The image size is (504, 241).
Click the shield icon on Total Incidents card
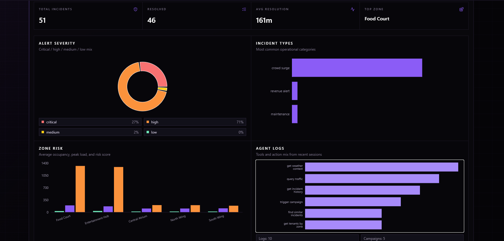coord(135,9)
